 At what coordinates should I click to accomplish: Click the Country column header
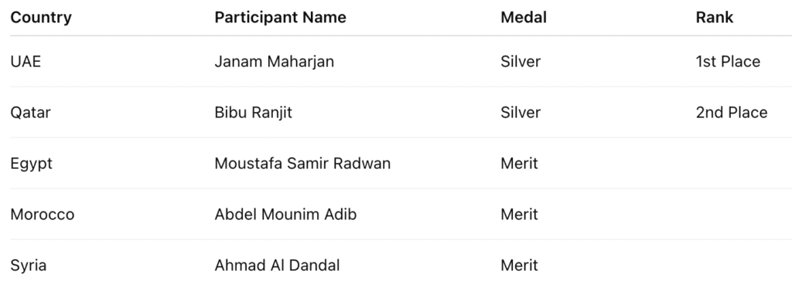(x=41, y=17)
